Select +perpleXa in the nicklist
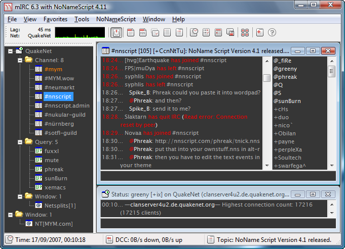This screenshot has width=345, height=249. [288, 150]
